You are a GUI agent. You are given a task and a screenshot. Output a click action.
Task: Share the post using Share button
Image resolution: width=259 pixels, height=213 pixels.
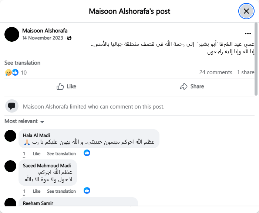click(x=192, y=86)
